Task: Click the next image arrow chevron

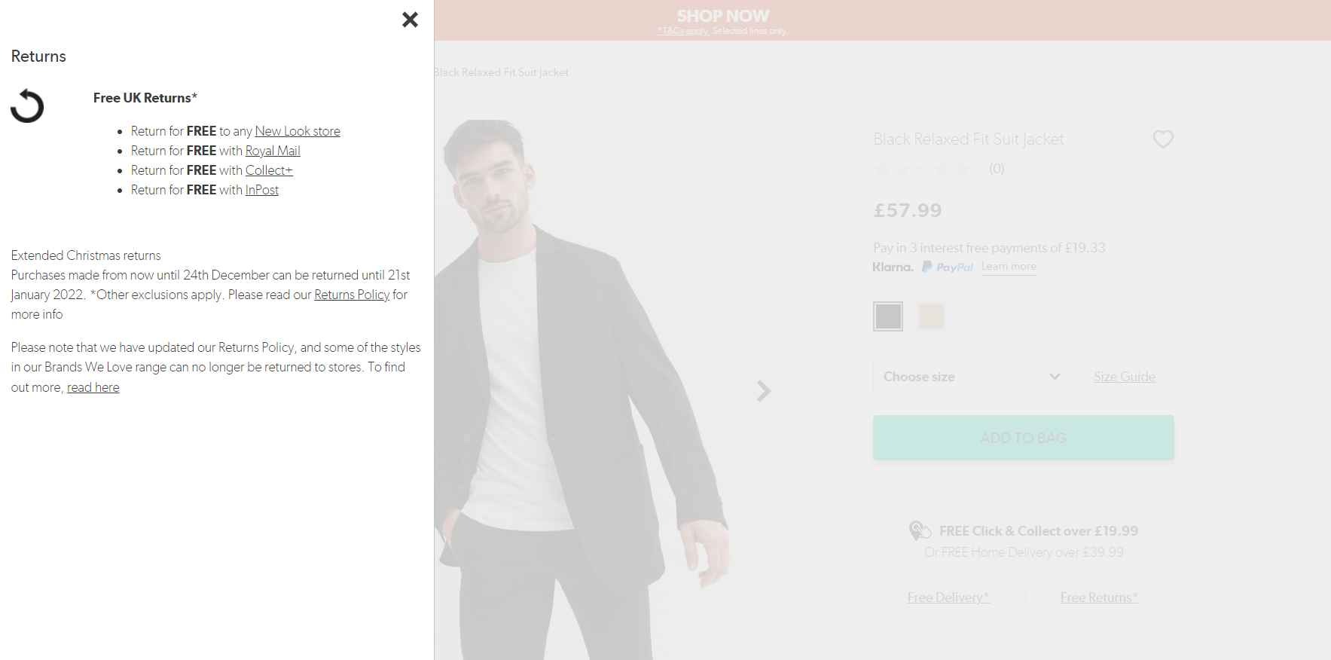Action: click(763, 391)
